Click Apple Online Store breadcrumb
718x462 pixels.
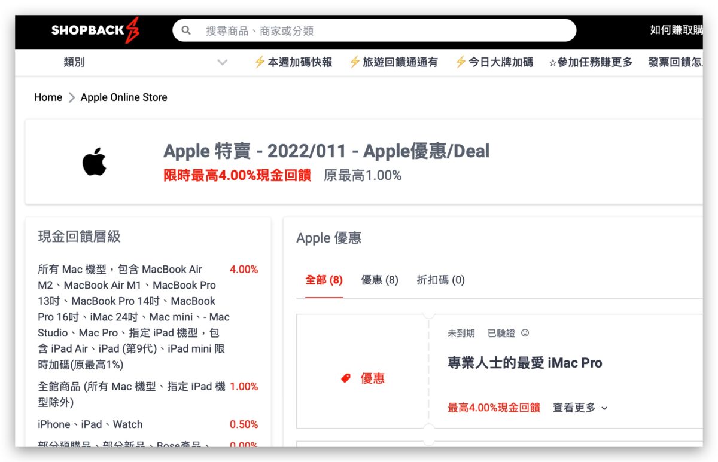(x=124, y=97)
